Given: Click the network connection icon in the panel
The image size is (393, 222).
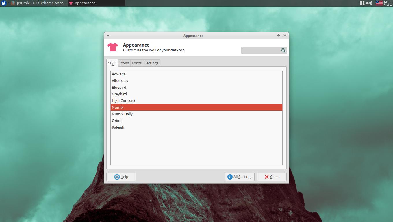Looking at the screenshot, I should pyautogui.click(x=362, y=3).
